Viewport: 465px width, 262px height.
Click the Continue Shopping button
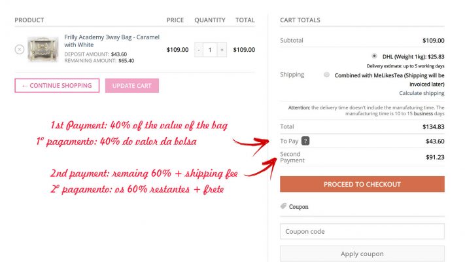[x=57, y=86]
